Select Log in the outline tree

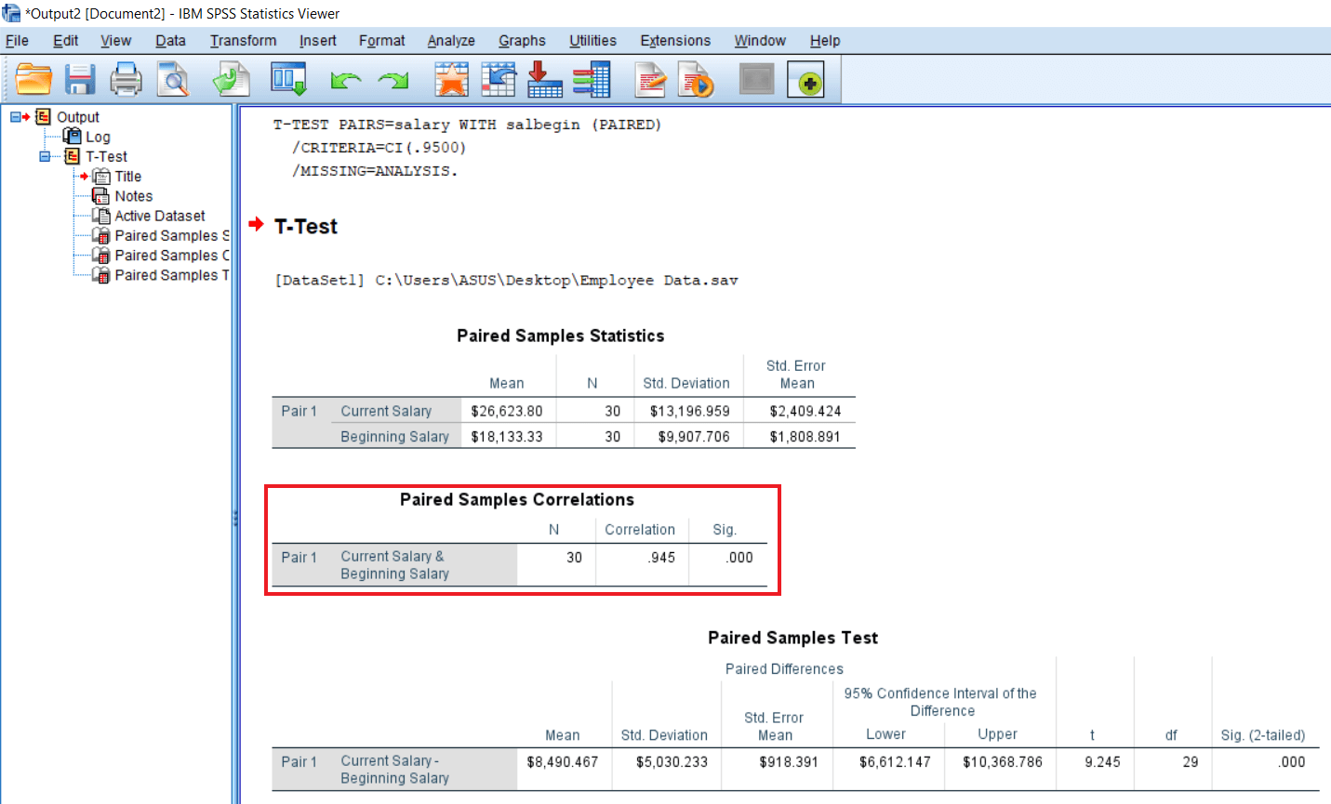98,138
